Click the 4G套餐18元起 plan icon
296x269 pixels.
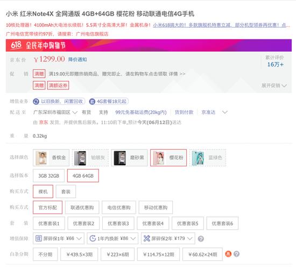(x=92, y=102)
